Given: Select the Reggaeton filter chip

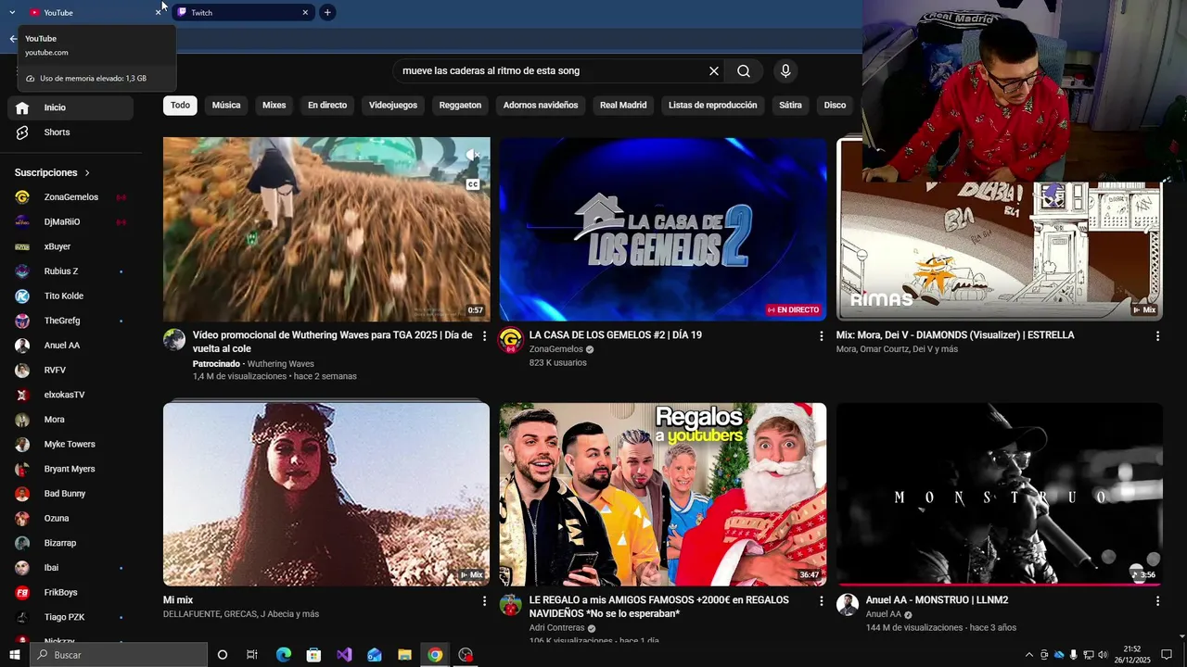Looking at the screenshot, I should coord(460,106).
